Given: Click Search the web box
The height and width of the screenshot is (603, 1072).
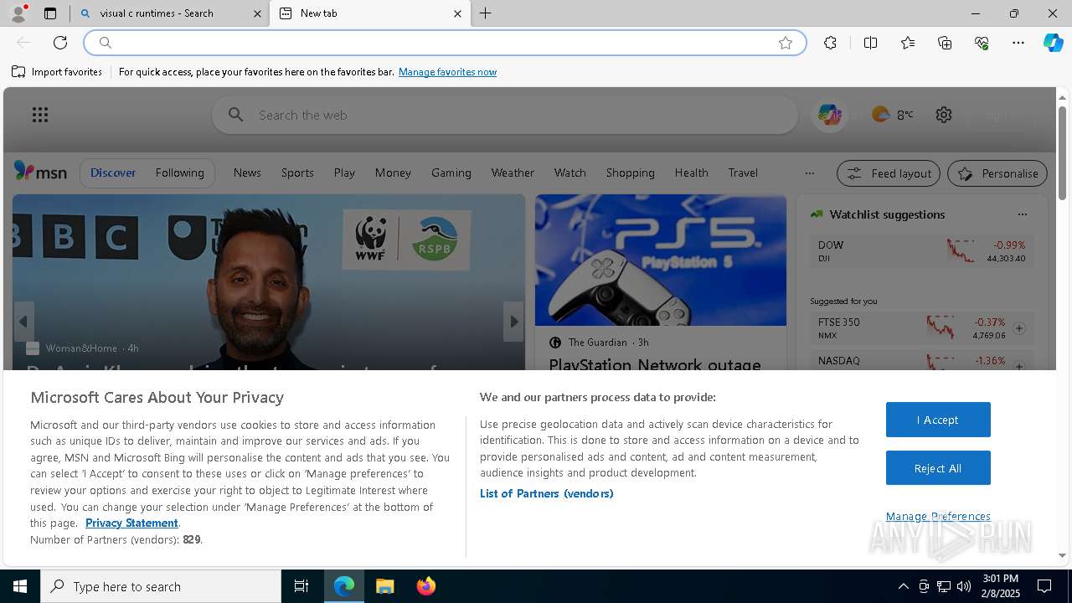Looking at the screenshot, I should pyautogui.click(x=505, y=115).
